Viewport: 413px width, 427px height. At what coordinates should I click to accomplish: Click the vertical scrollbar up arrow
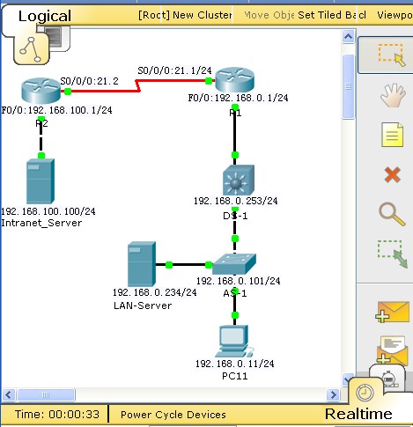[x=348, y=37]
